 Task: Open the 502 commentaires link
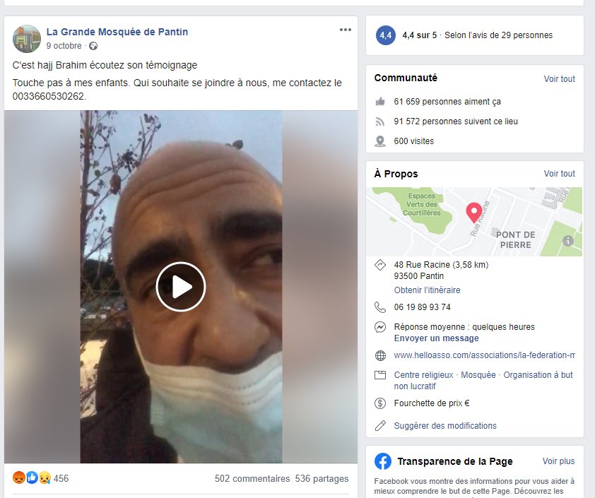[x=252, y=478]
